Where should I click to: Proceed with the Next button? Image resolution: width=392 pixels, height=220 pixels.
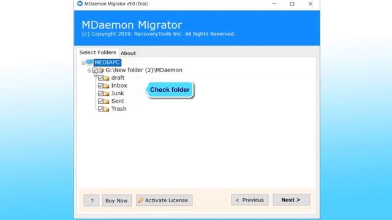pos(292,200)
